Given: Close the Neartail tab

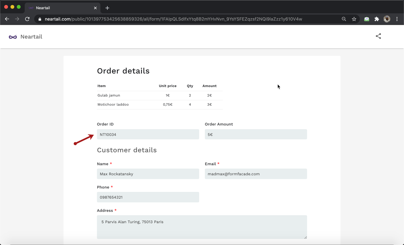Looking at the screenshot, I should click(95, 8).
